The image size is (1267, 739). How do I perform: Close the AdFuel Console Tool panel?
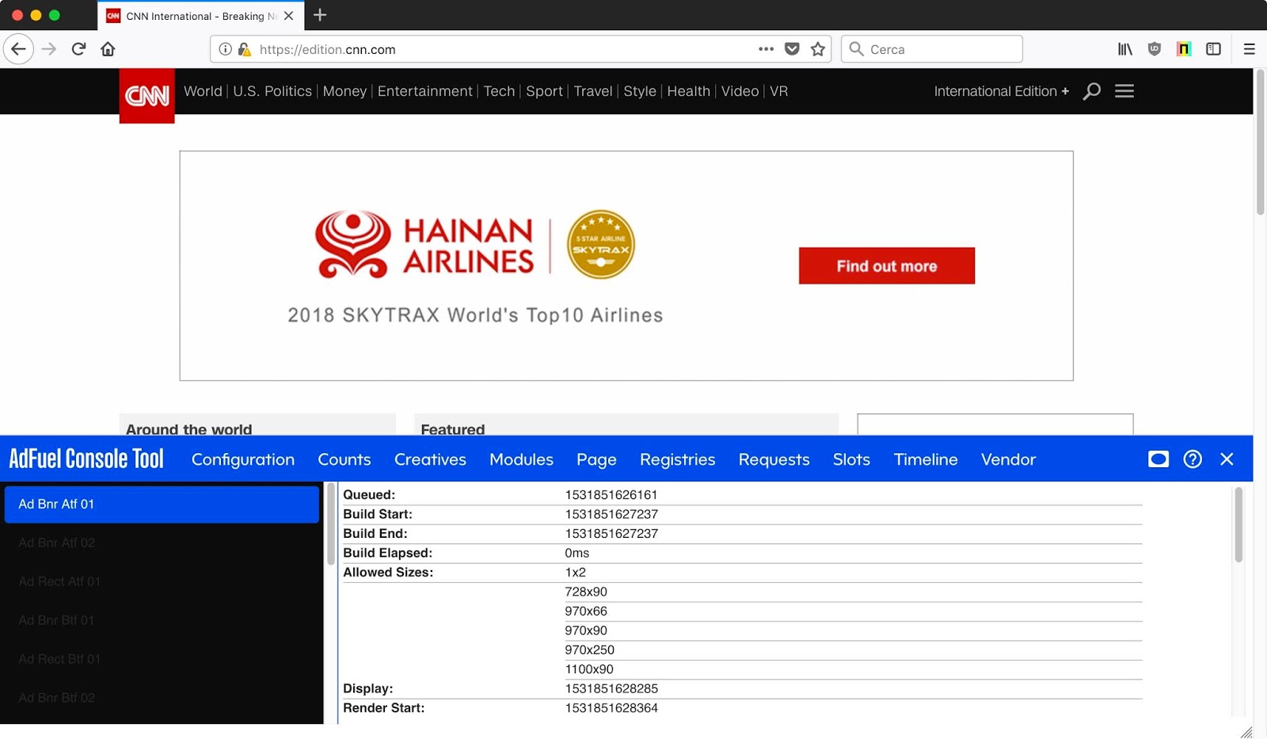point(1227,459)
